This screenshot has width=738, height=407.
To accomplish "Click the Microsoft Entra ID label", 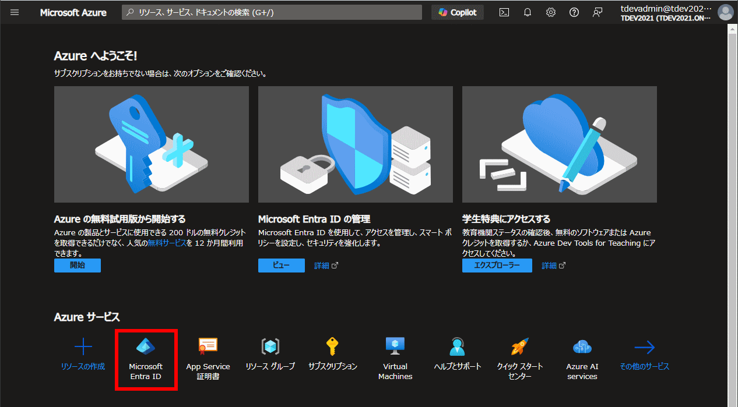I will coord(146,371).
